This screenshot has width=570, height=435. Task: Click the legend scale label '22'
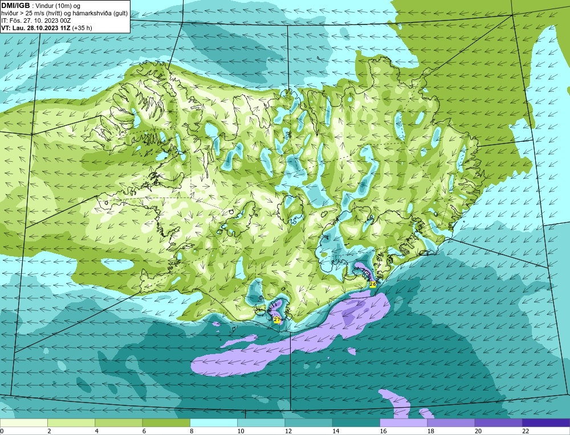coord(526,431)
